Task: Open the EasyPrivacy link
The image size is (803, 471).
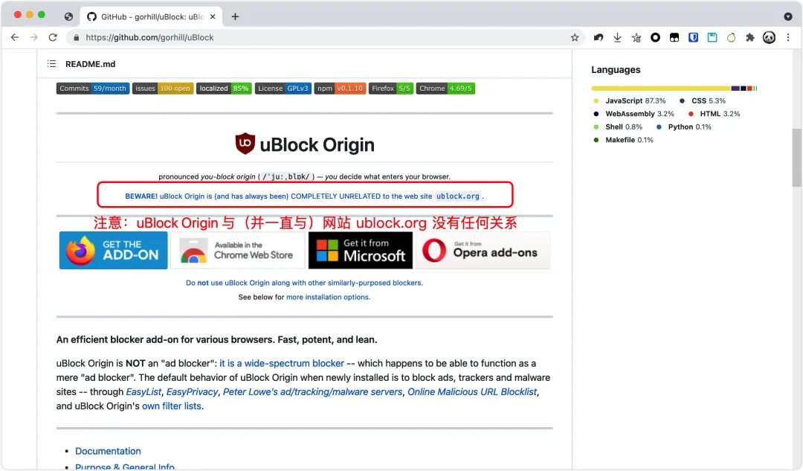Action: (x=192, y=392)
